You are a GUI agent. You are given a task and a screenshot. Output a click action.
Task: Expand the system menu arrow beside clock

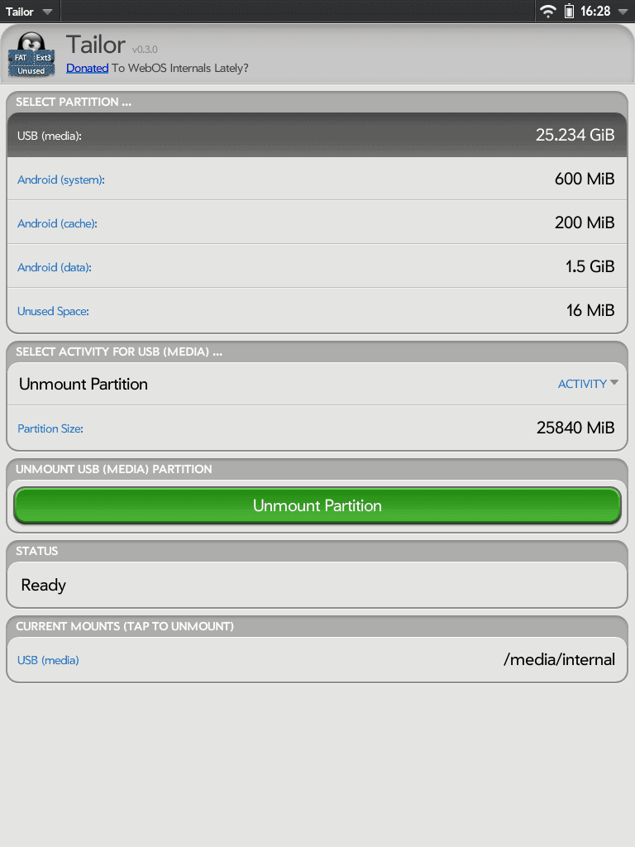pos(623,12)
